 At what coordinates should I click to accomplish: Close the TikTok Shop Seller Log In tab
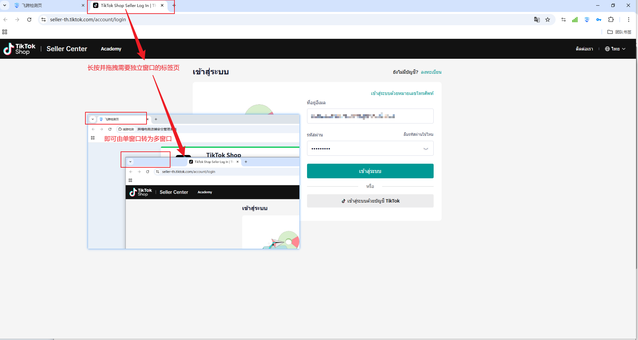tap(162, 5)
